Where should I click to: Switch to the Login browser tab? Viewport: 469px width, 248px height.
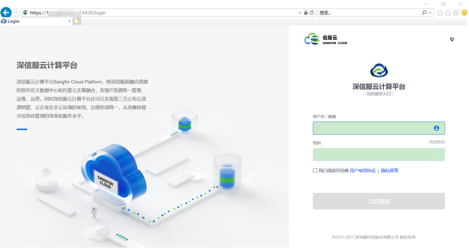[x=36, y=21]
